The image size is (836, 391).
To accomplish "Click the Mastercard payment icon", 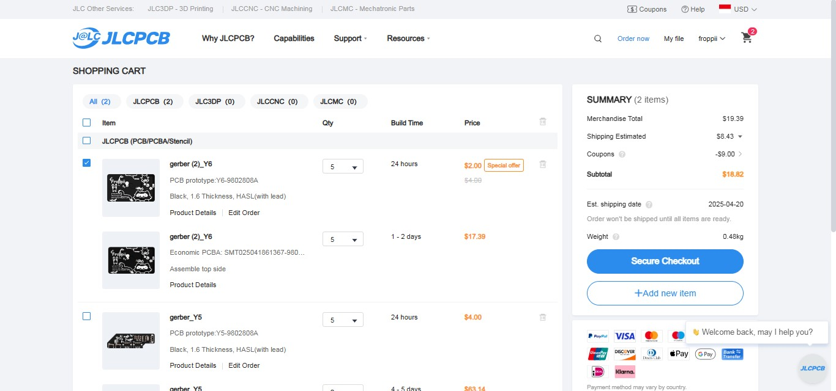I will click(x=652, y=336).
